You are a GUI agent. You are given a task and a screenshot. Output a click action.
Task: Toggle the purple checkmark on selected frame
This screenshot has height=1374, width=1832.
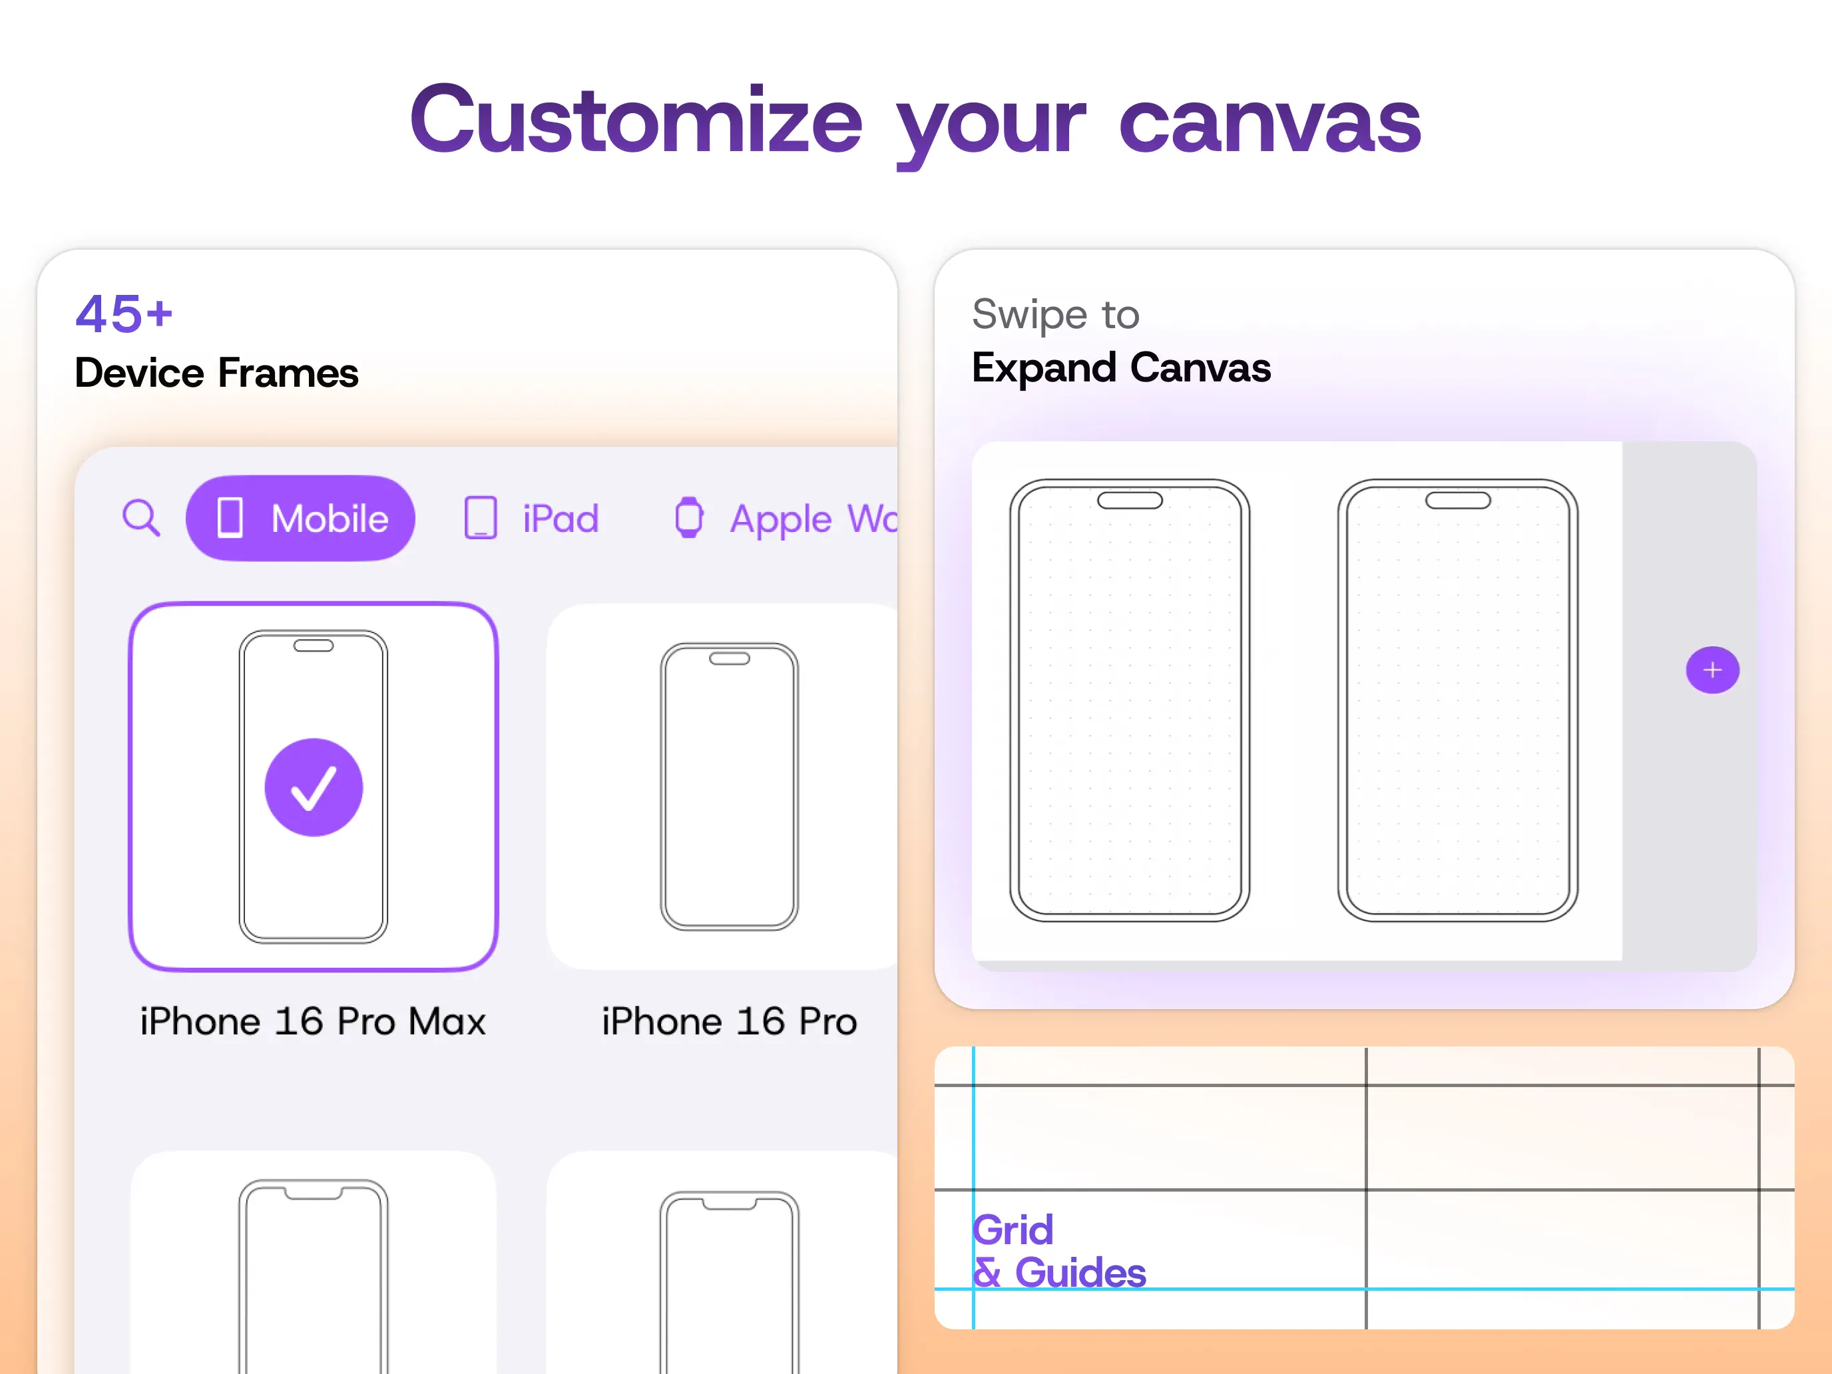click(314, 788)
